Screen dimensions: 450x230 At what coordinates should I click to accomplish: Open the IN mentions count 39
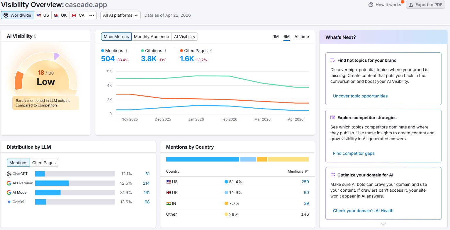pos(306,203)
